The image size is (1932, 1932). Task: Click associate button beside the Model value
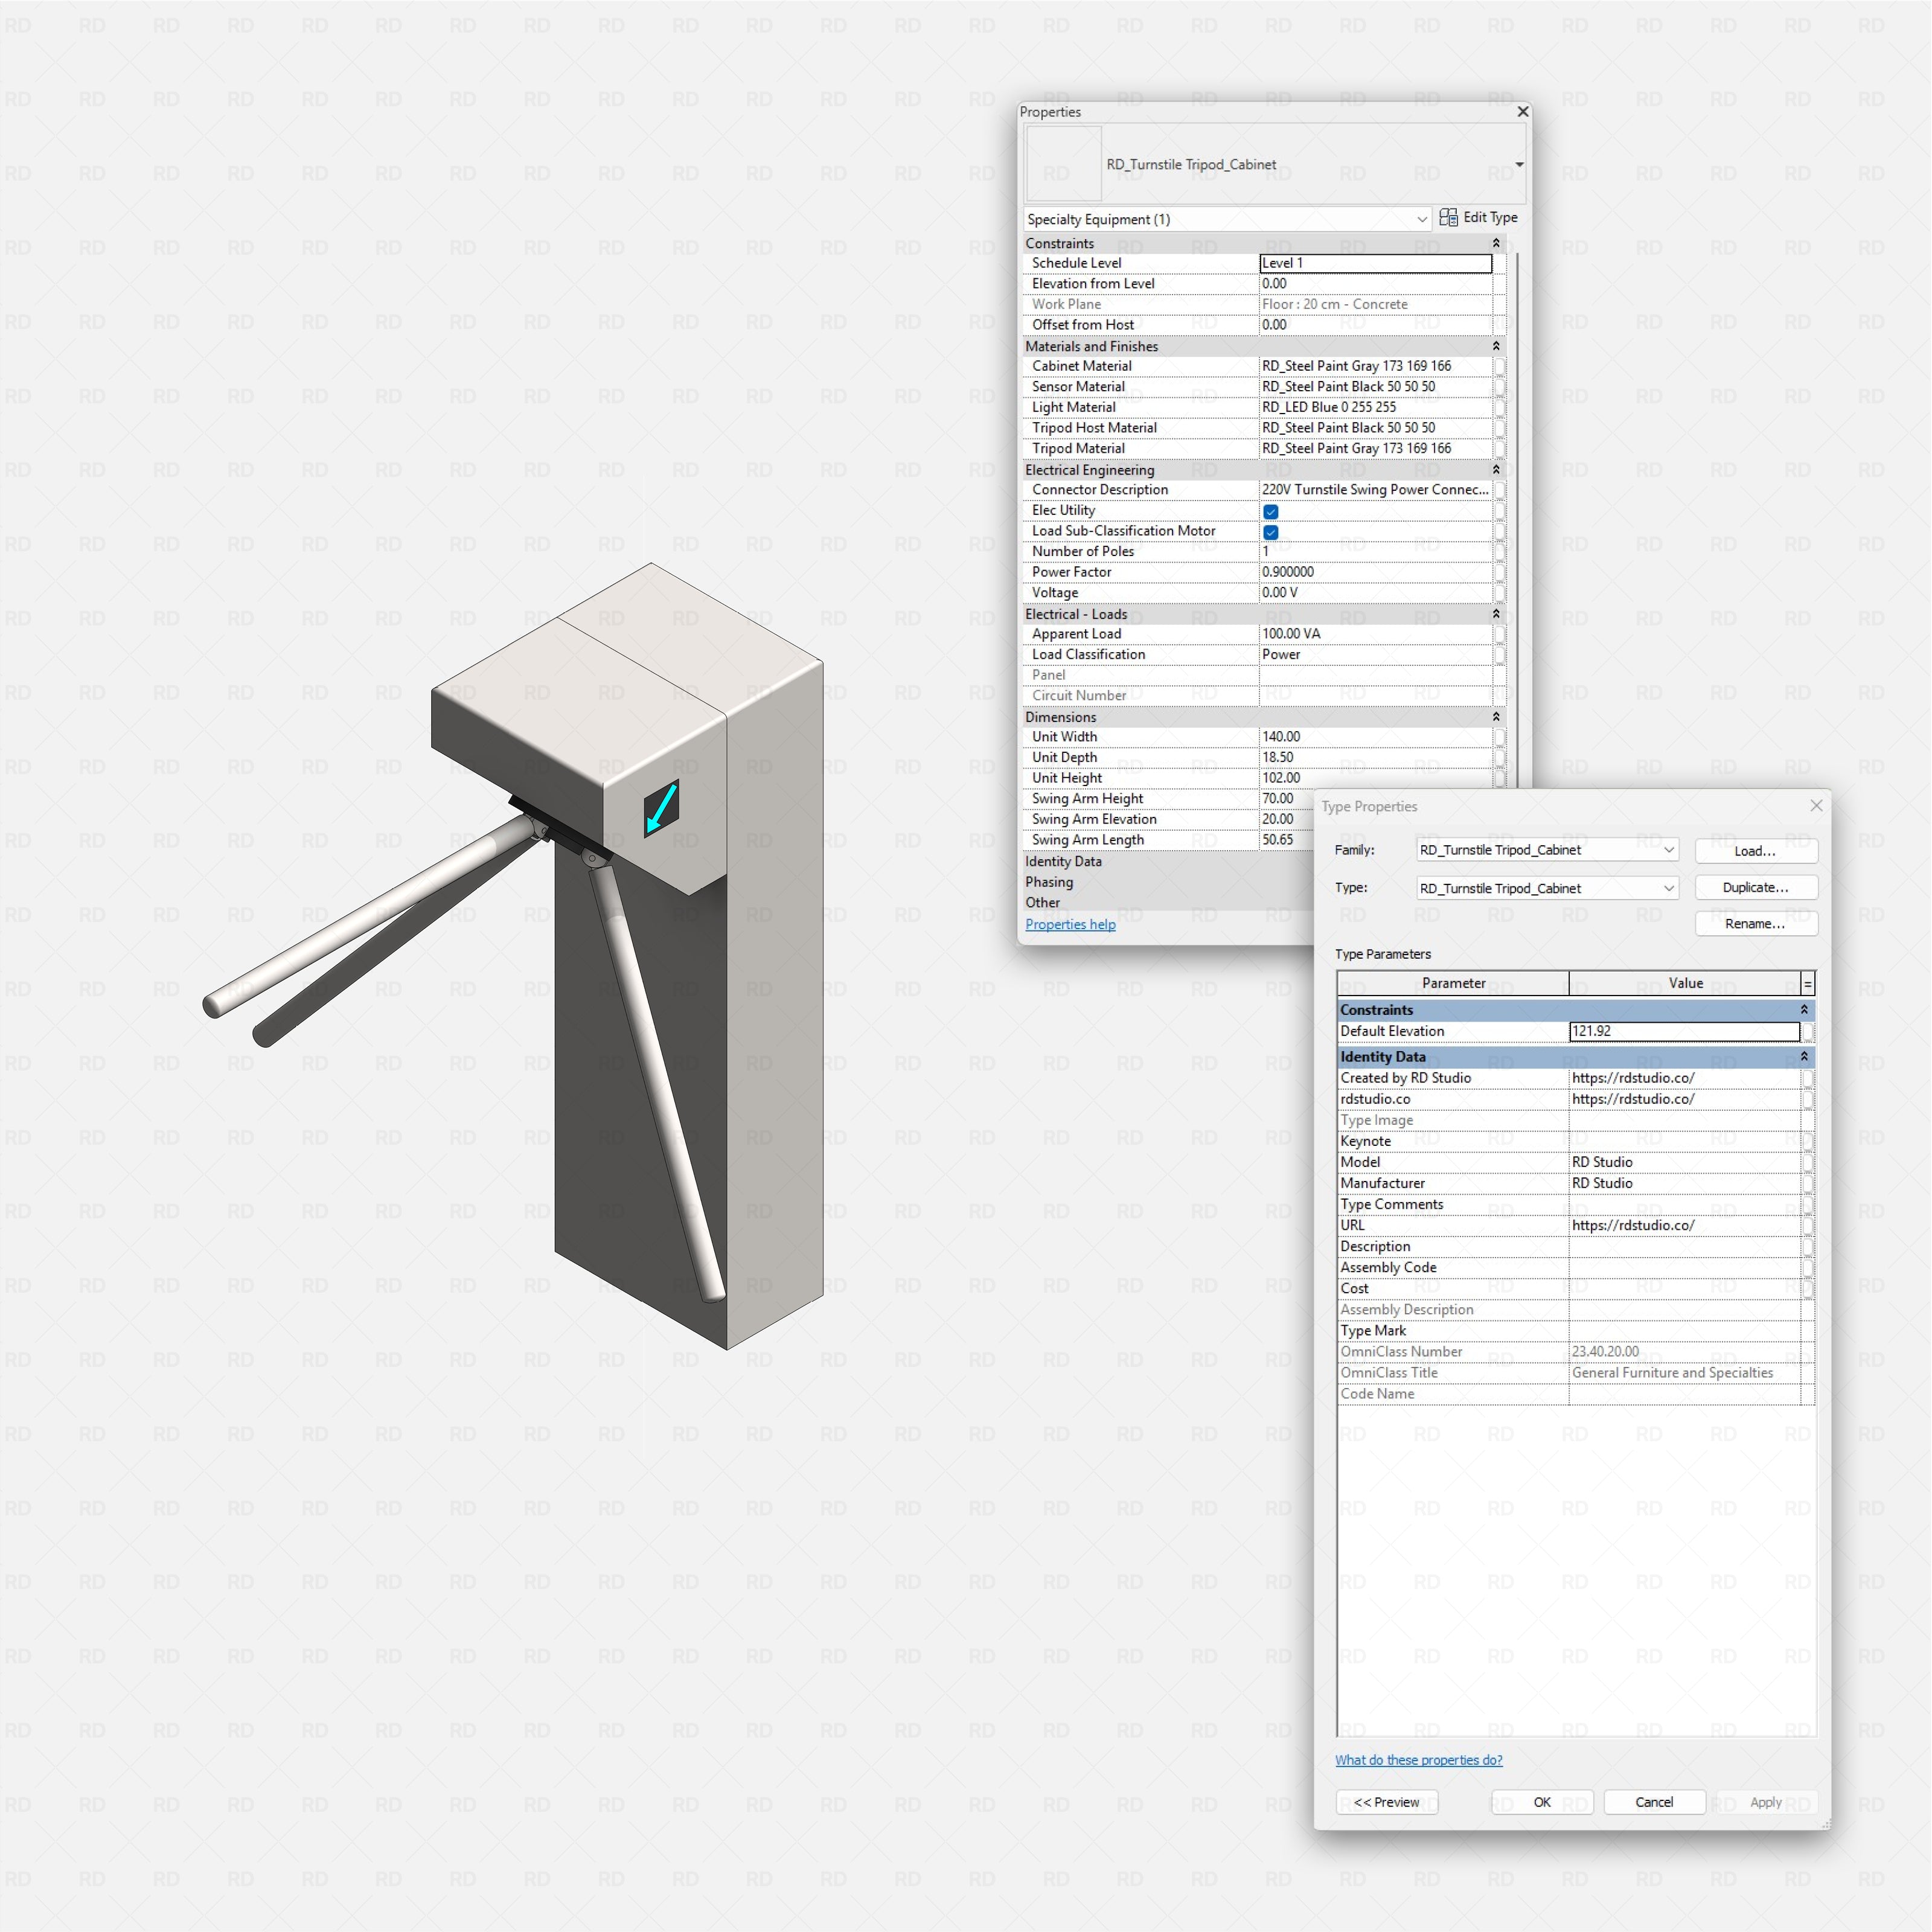click(x=1807, y=1162)
